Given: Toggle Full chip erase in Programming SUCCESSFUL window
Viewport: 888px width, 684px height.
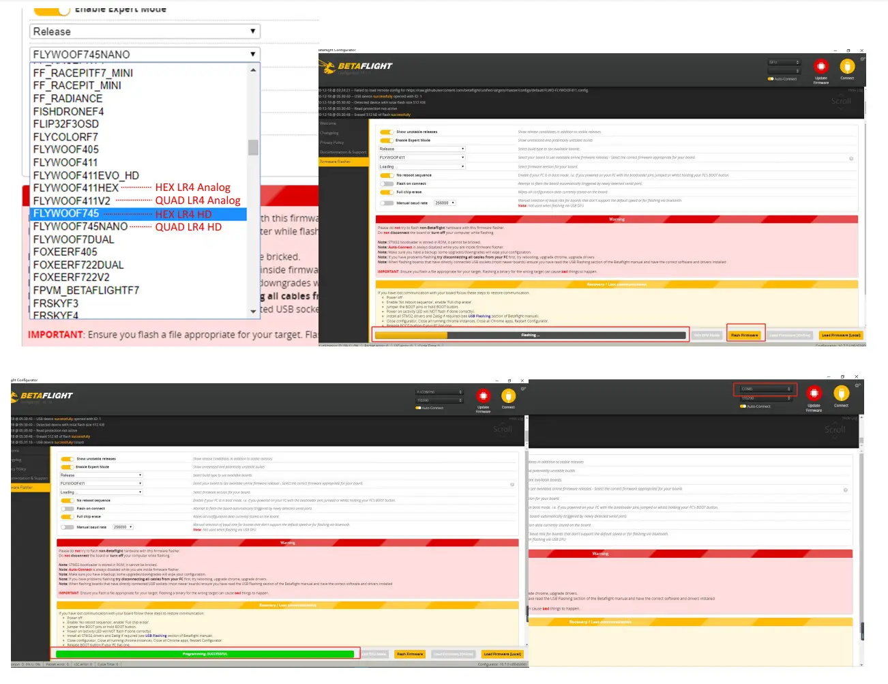Looking at the screenshot, I should 67,517.
